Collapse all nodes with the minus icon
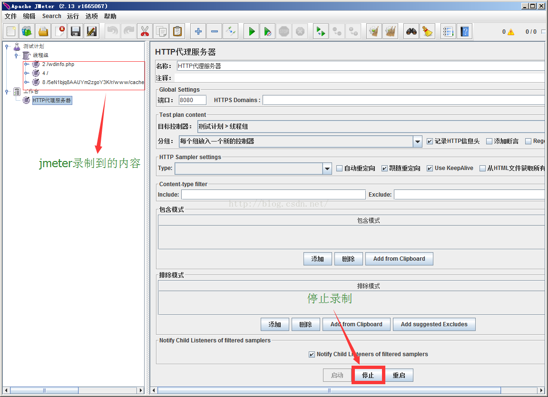548x397 pixels. (x=214, y=31)
